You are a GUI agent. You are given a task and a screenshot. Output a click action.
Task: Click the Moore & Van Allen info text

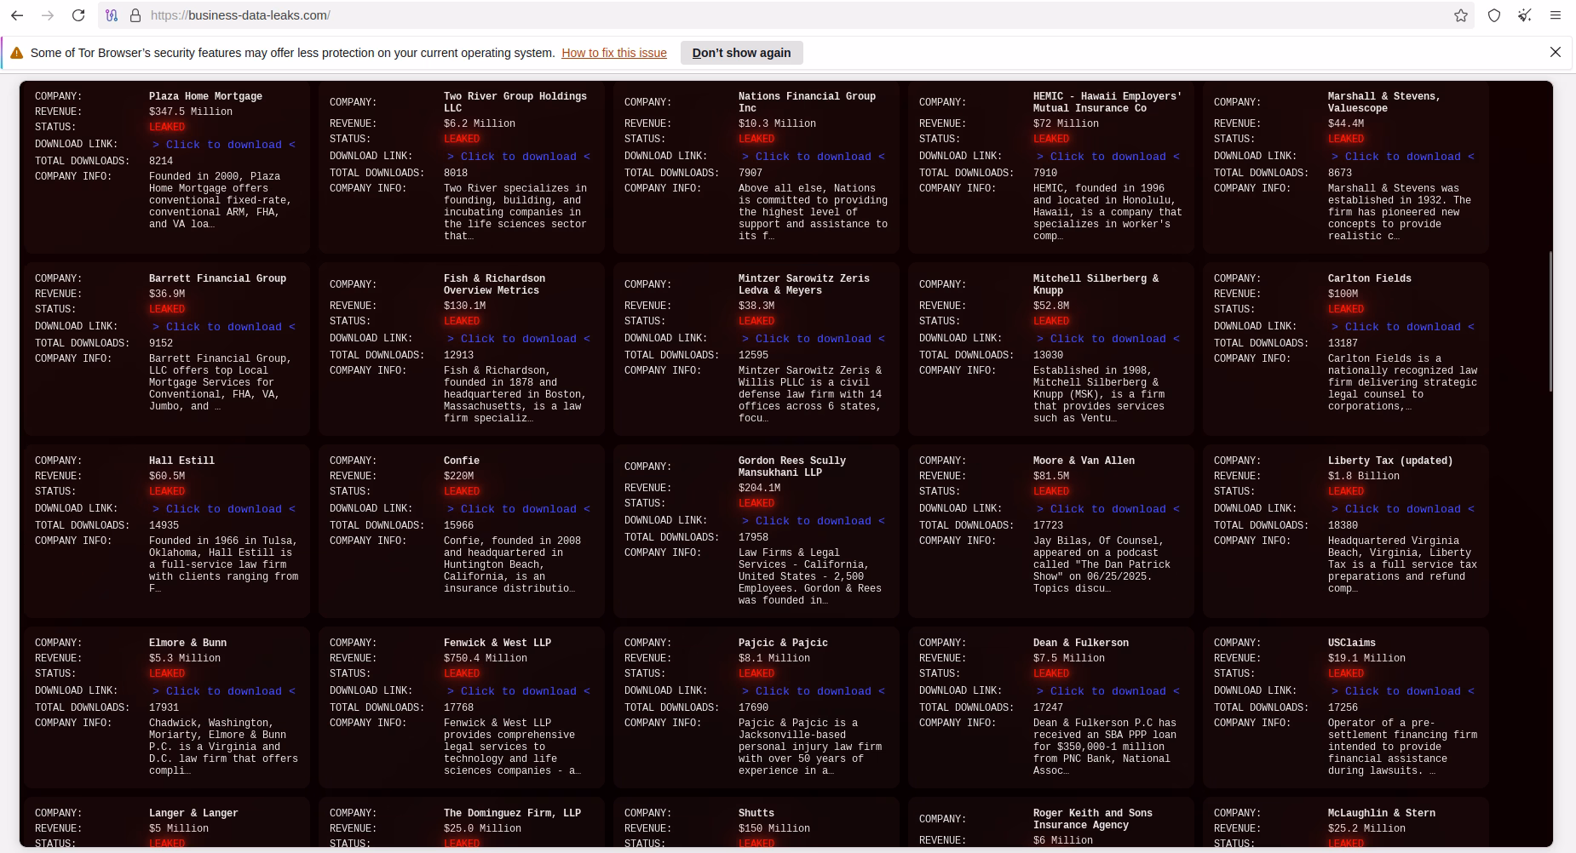coord(1102,564)
